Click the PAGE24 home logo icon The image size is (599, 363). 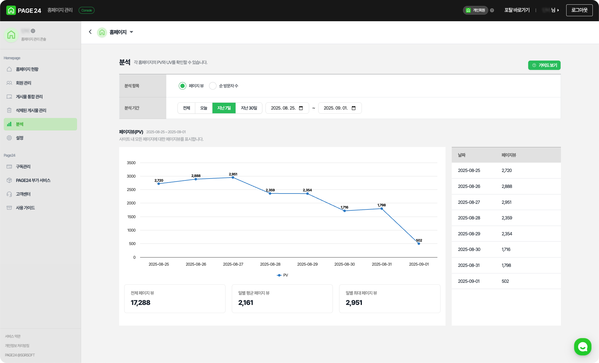tap(11, 10)
